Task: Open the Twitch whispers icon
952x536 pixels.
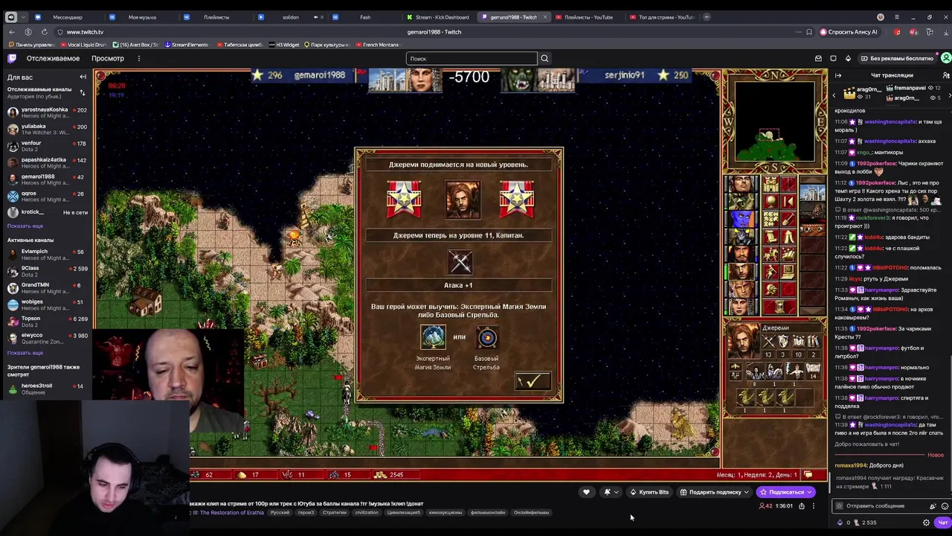Action: click(833, 58)
